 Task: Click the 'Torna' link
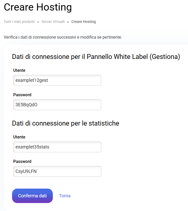65,196
